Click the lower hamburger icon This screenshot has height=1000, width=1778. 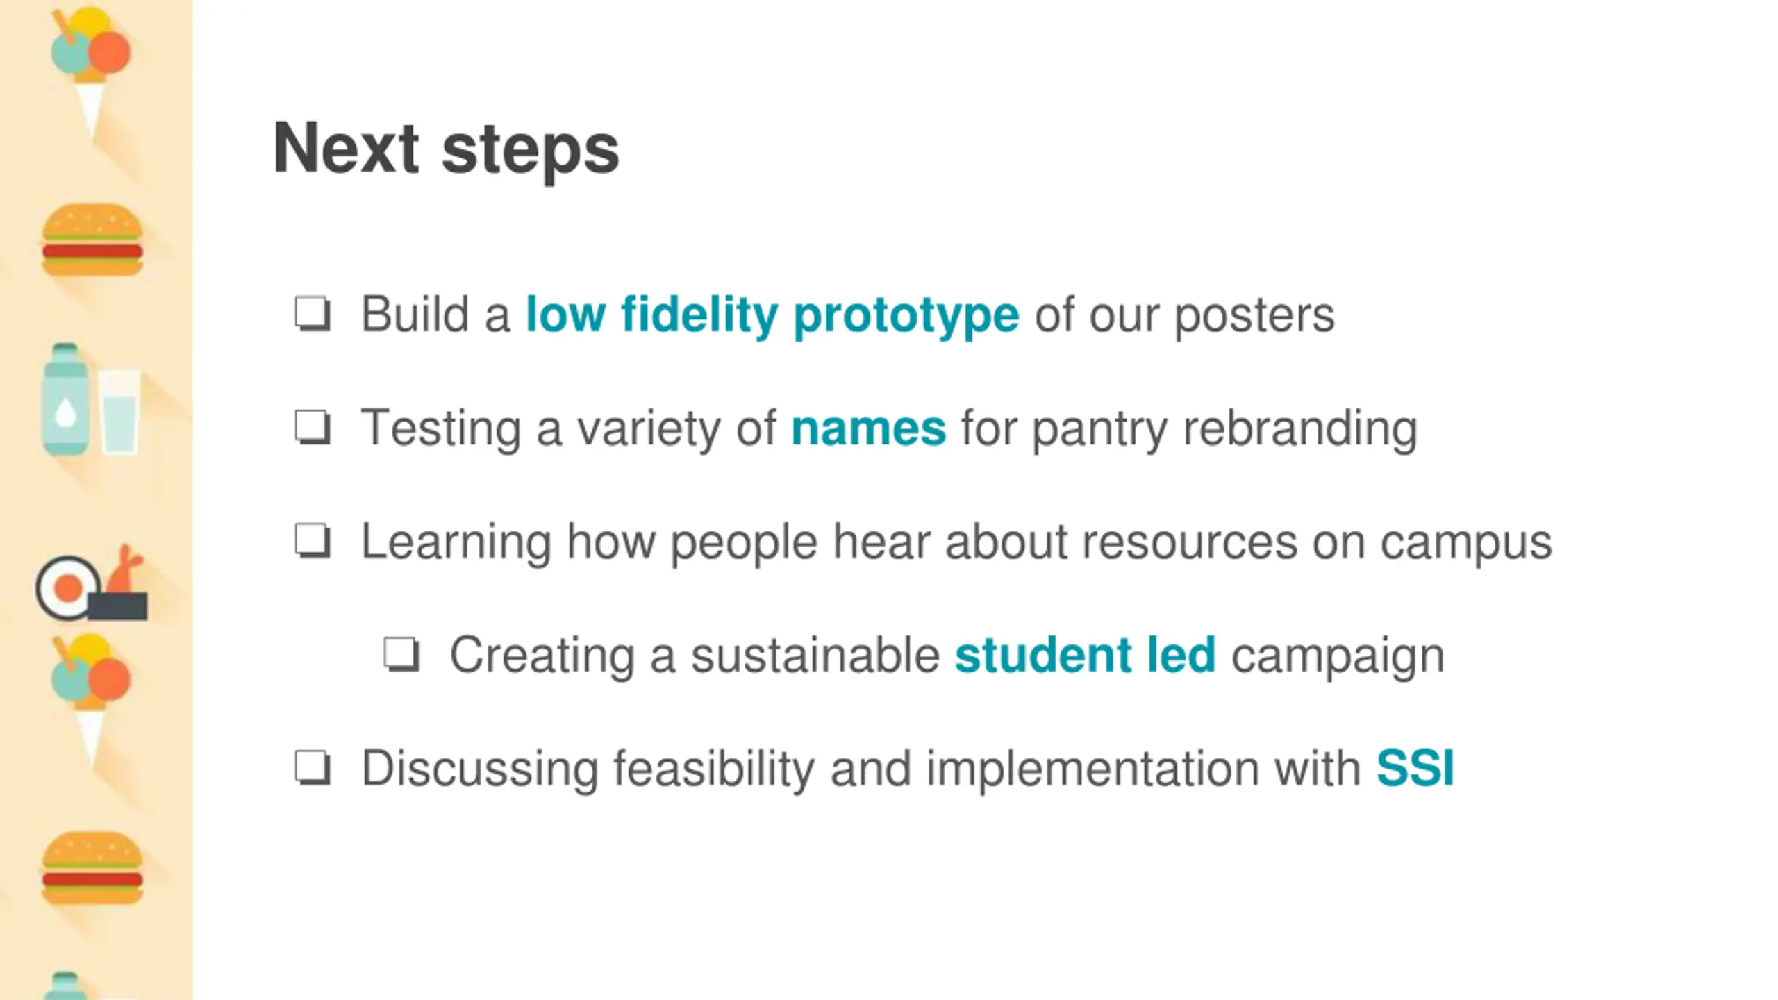click(92, 868)
